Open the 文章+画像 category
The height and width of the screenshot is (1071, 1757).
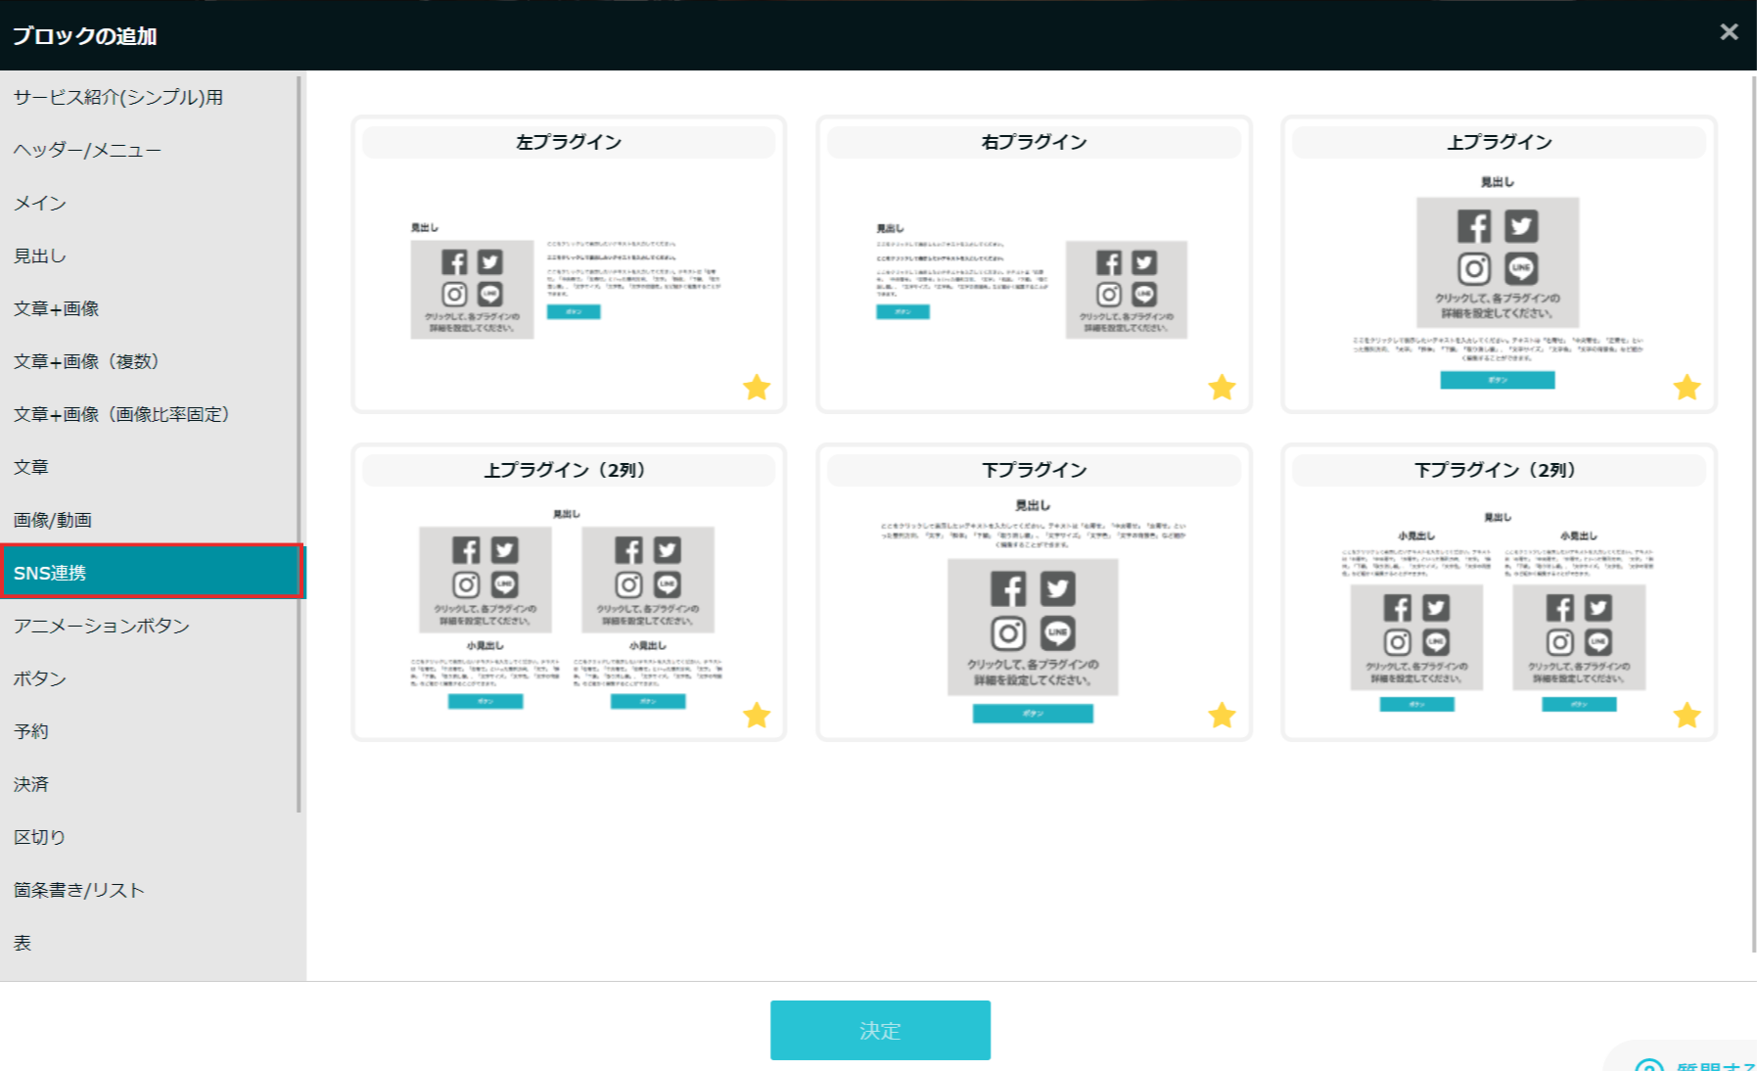[149, 308]
